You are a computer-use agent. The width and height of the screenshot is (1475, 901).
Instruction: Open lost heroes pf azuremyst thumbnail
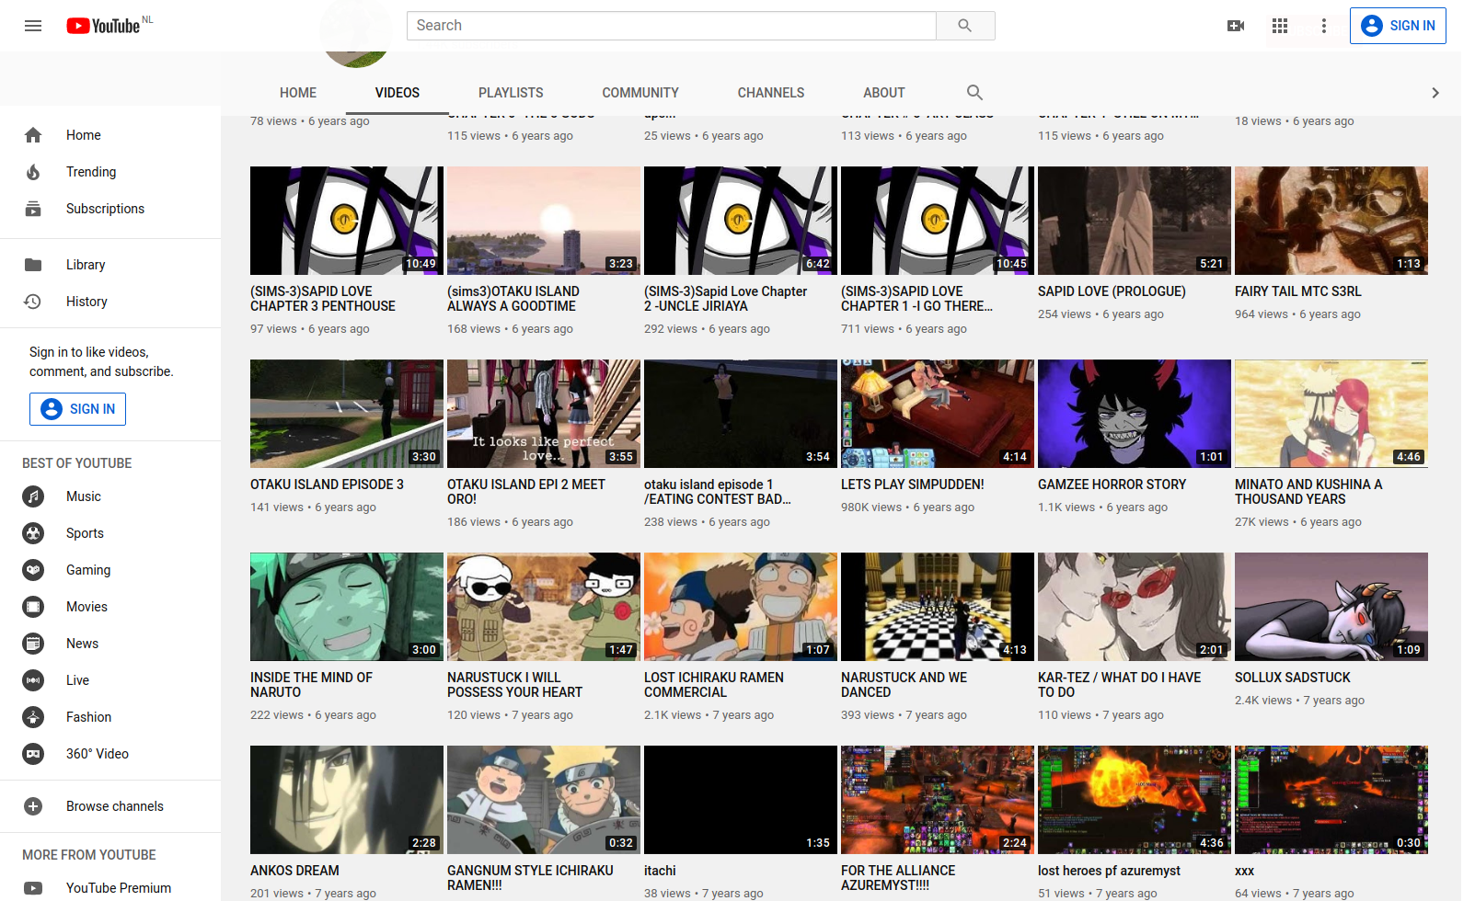1135,800
